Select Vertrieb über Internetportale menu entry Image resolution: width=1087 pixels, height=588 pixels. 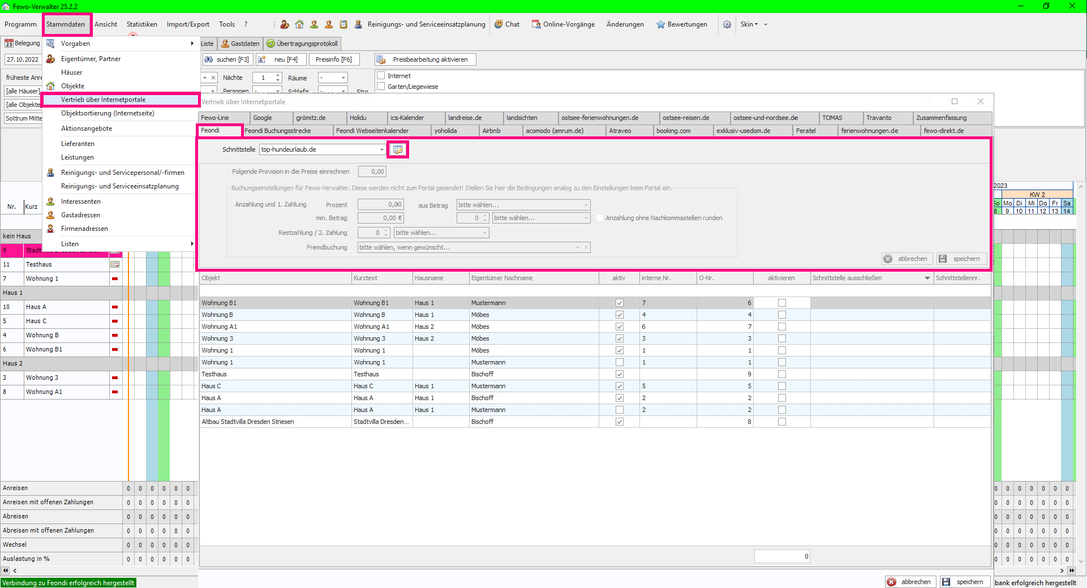pos(122,100)
